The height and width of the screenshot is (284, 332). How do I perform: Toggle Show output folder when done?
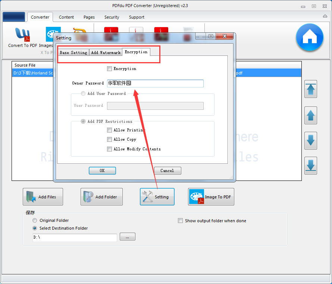point(180,220)
